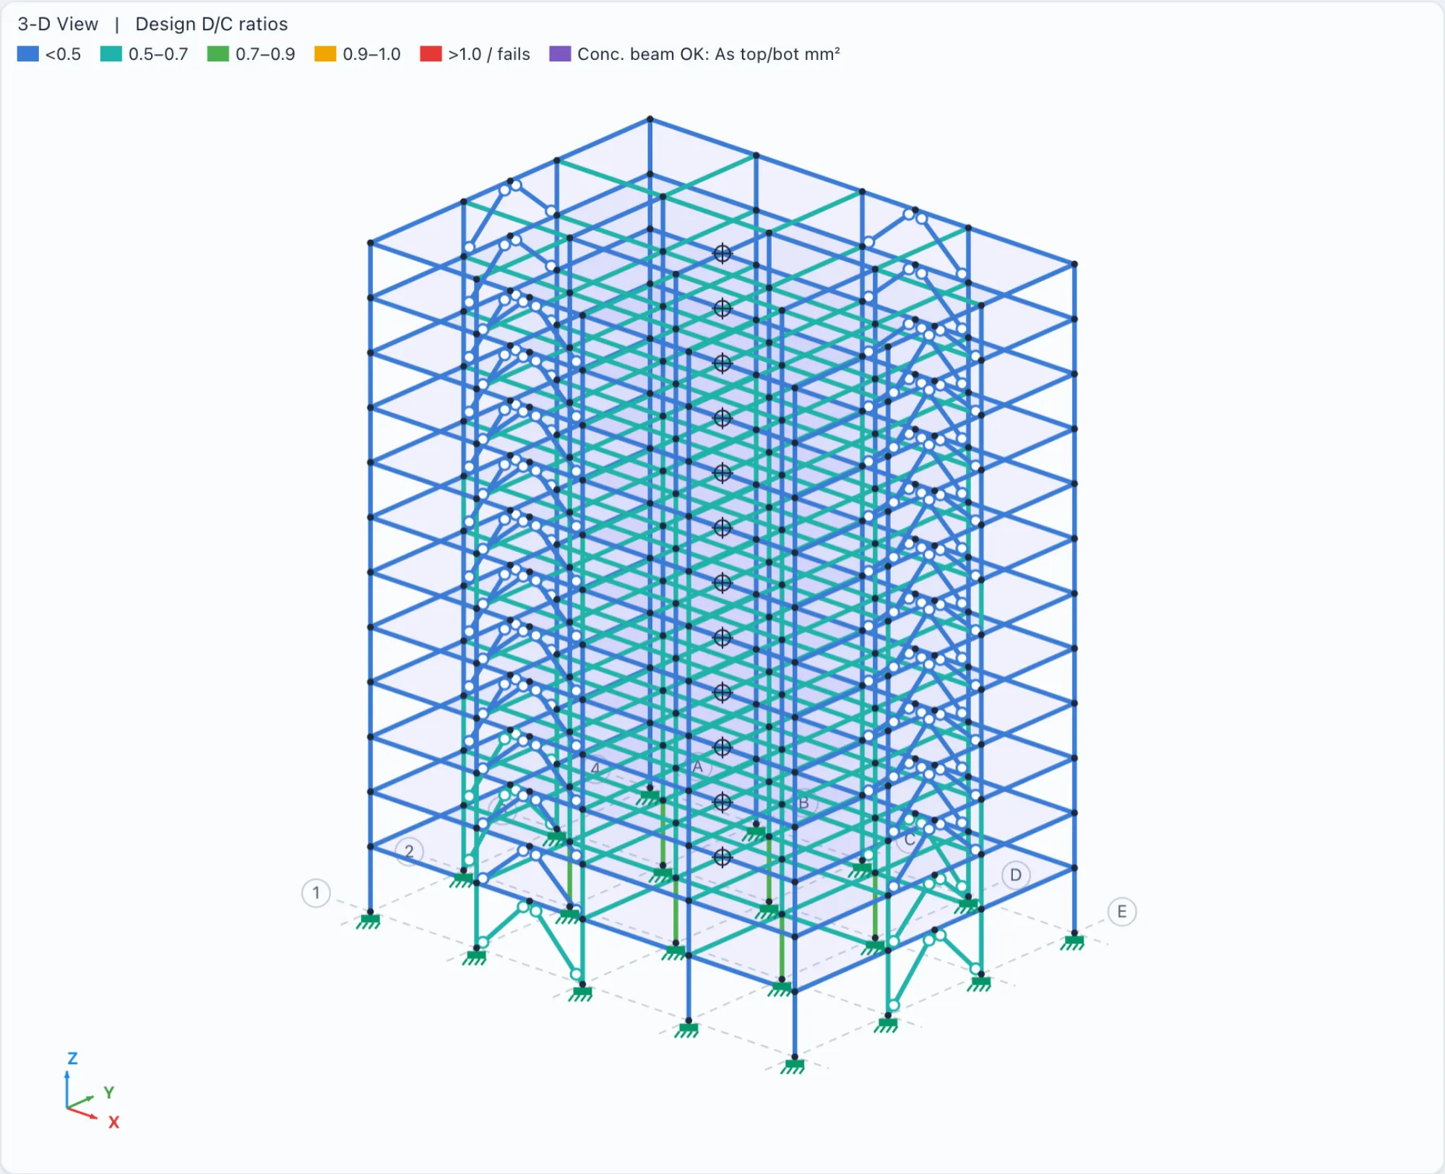Click the orange 0.9–1.0 legend swatch
Screen dimensions: 1445x1174
click(x=325, y=54)
